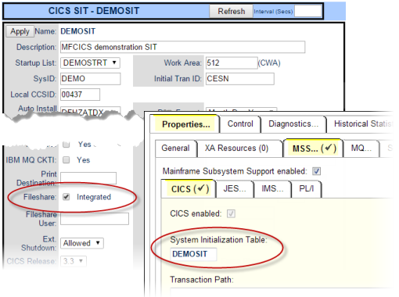Open the General tab
399x297 pixels.
click(175, 148)
